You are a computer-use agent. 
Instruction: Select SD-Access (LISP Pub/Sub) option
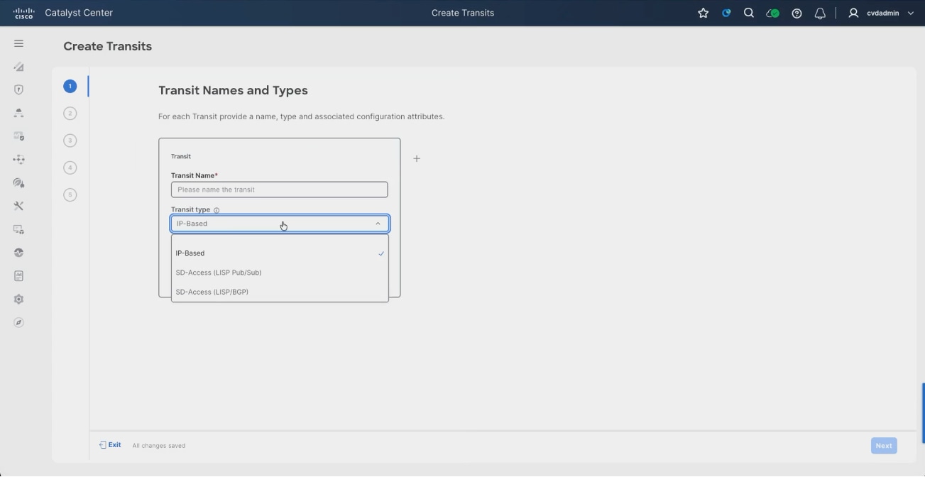click(x=280, y=273)
